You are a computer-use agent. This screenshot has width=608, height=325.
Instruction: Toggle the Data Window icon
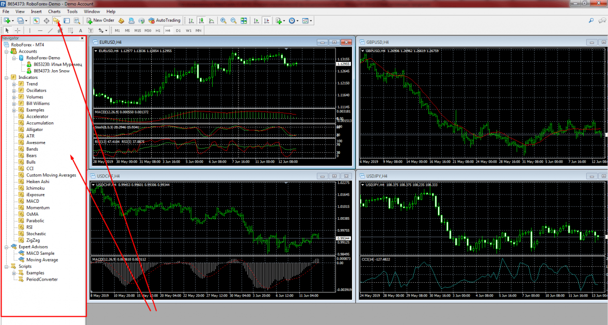pyautogui.click(x=46, y=21)
